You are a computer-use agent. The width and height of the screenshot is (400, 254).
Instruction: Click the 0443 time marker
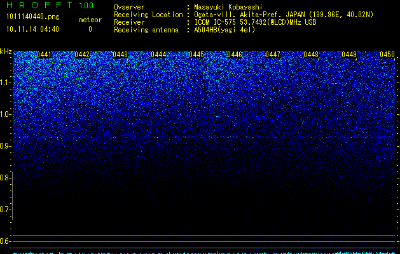tap(120, 55)
